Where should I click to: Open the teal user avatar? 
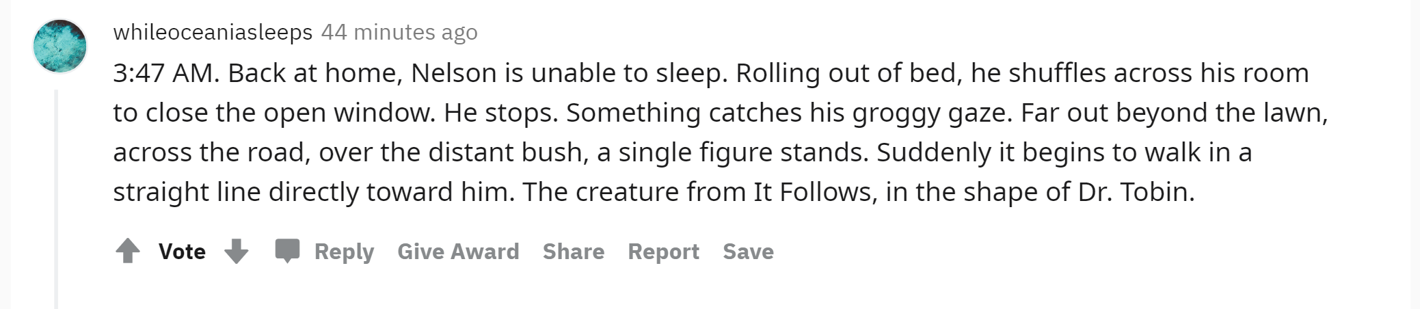60,46
